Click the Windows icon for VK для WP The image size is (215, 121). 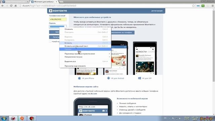pyautogui.click(x=139, y=78)
